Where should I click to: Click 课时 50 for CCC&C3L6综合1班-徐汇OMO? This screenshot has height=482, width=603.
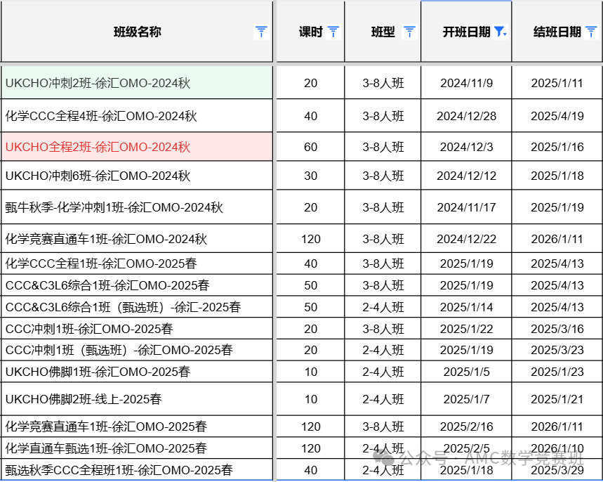click(311, 285)
